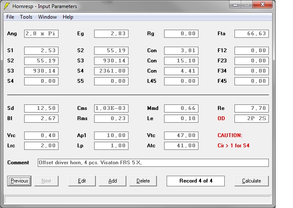Minimize the Hornresp window
This screenshot has width=293, height=208.
pos(235,5)
